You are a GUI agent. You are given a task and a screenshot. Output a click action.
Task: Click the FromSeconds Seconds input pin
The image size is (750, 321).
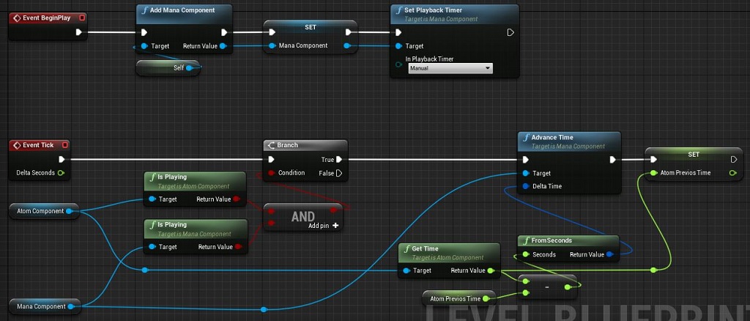pyautogui.click(x=526, y=254)
